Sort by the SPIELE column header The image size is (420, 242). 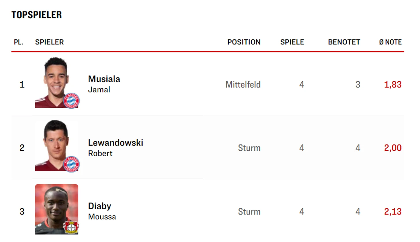[292, 42]
